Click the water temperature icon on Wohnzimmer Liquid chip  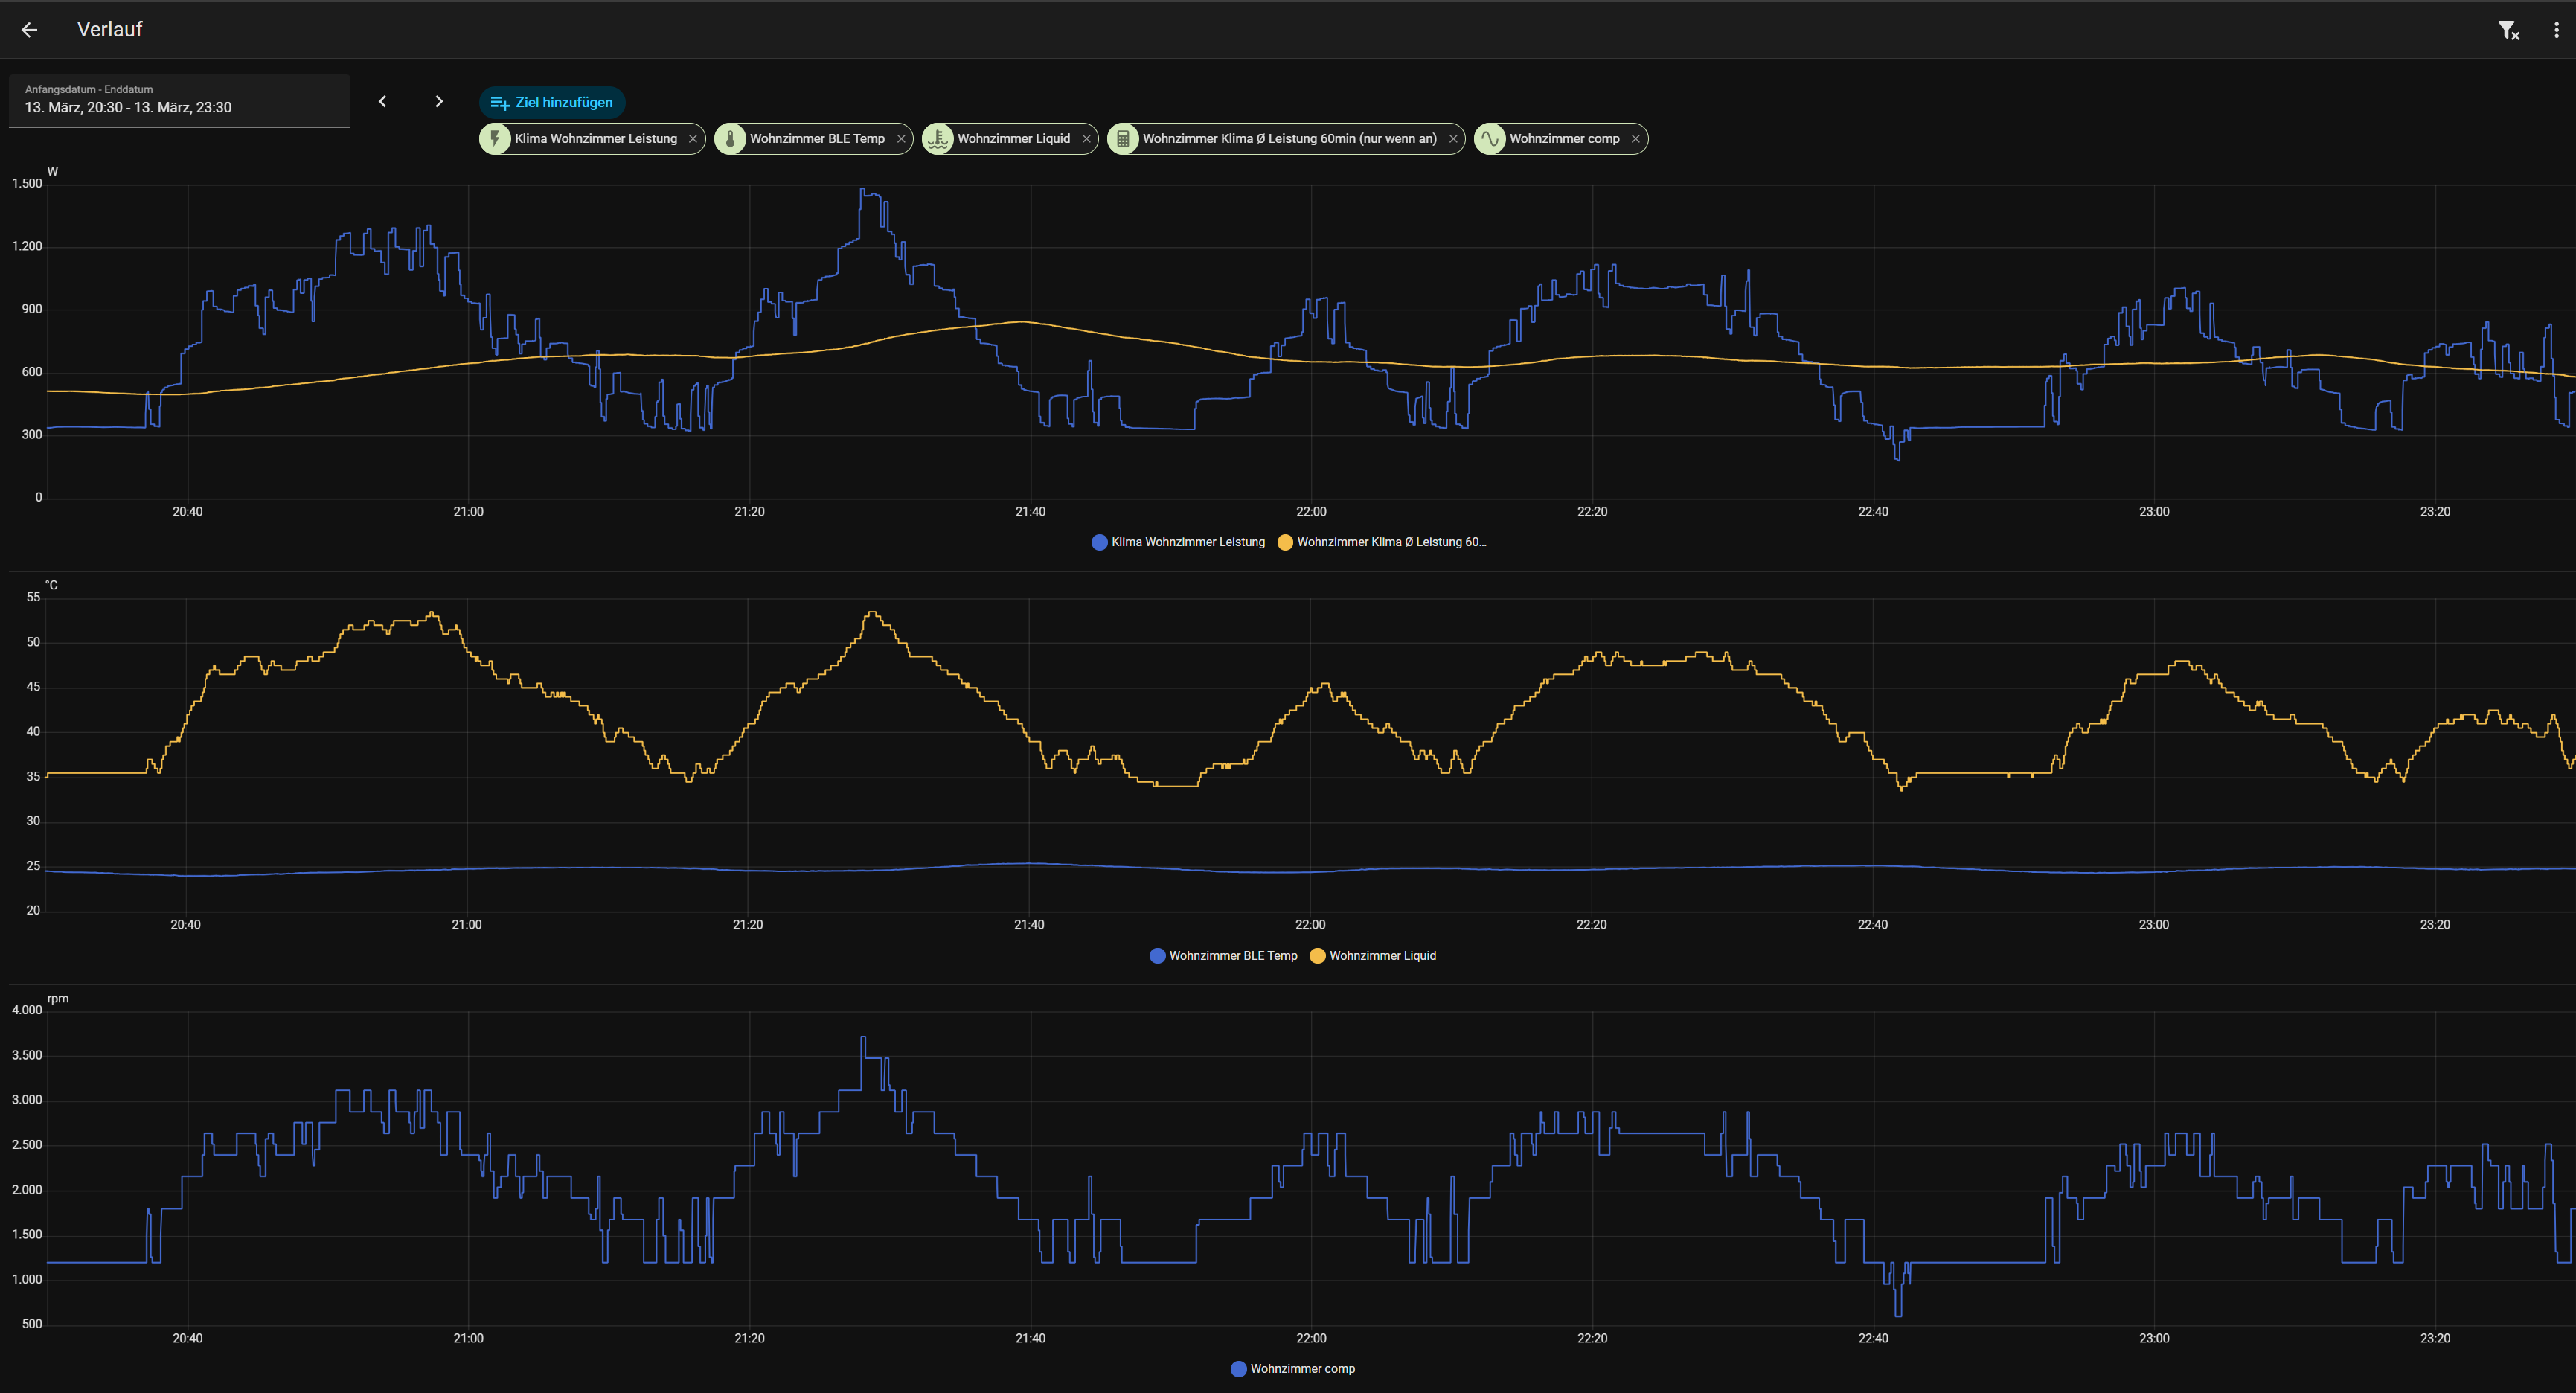pyautogui.click(x=937, y=139)
